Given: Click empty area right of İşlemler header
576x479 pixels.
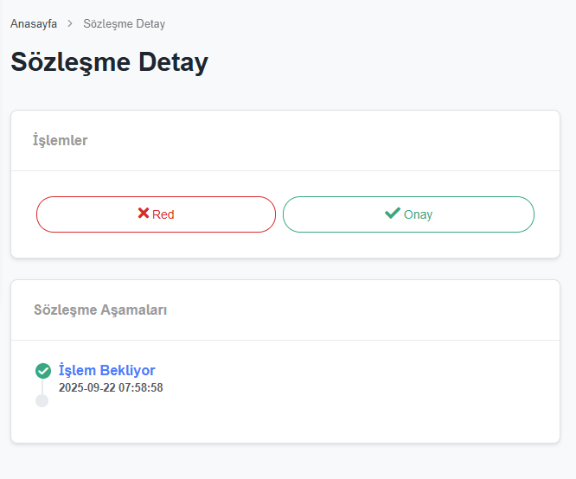Looking at the screenshot, I should 346,140.
